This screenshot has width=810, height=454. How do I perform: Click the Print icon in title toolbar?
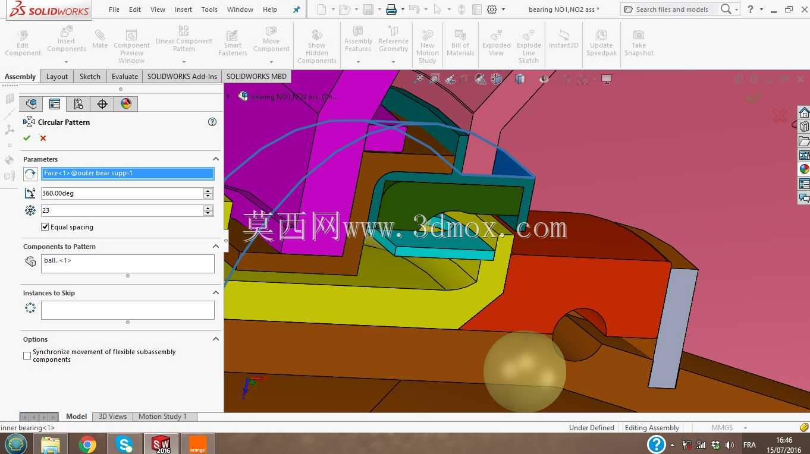tap(391, 10)
